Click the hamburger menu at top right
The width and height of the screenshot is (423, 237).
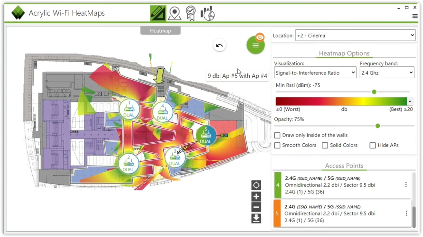(415, 16)
